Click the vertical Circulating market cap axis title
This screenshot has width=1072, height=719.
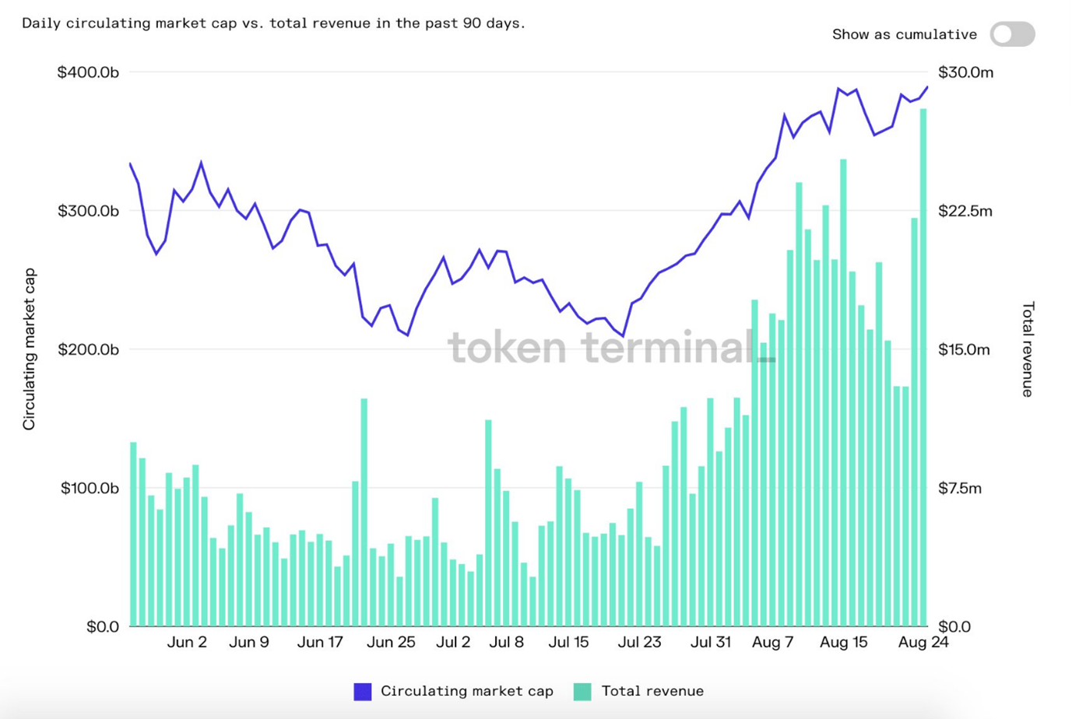pyautogui.click(x=30, y=349)
